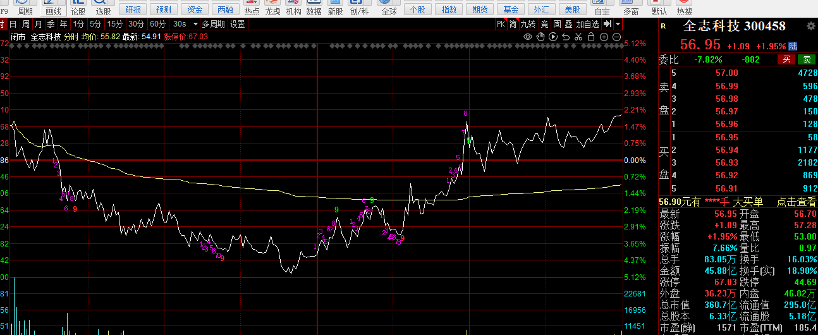Viewport: 818px width, 335px height.
Task: Open the 两融 margin trading button
Action: (x=225, y=9)
